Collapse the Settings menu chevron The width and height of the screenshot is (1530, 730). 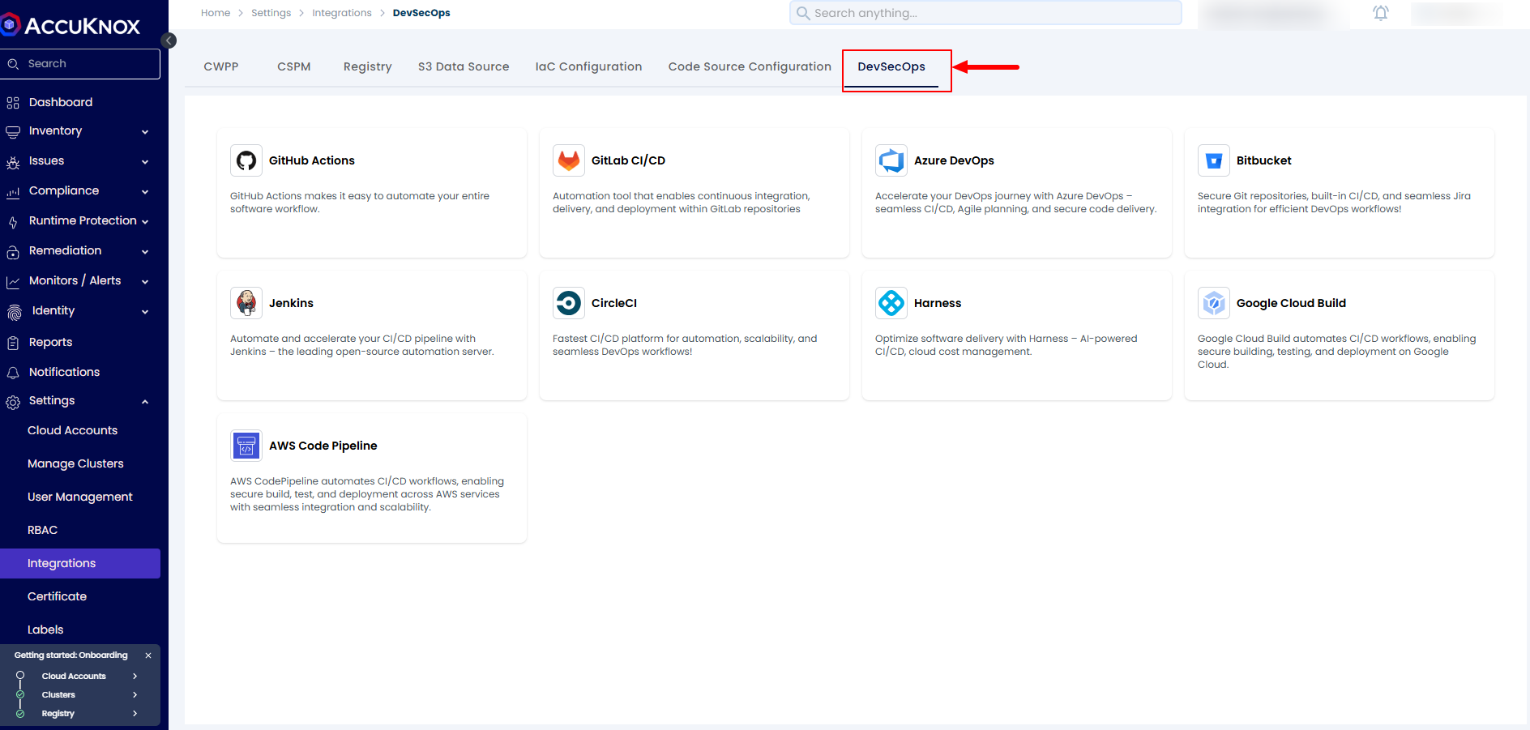point(145,402)
